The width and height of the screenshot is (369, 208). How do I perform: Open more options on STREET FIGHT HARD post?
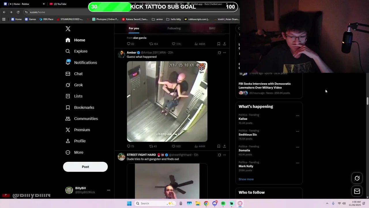tap(225, 155)
